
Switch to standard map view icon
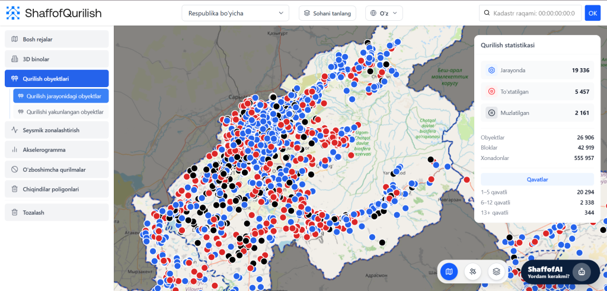(449, 271)
